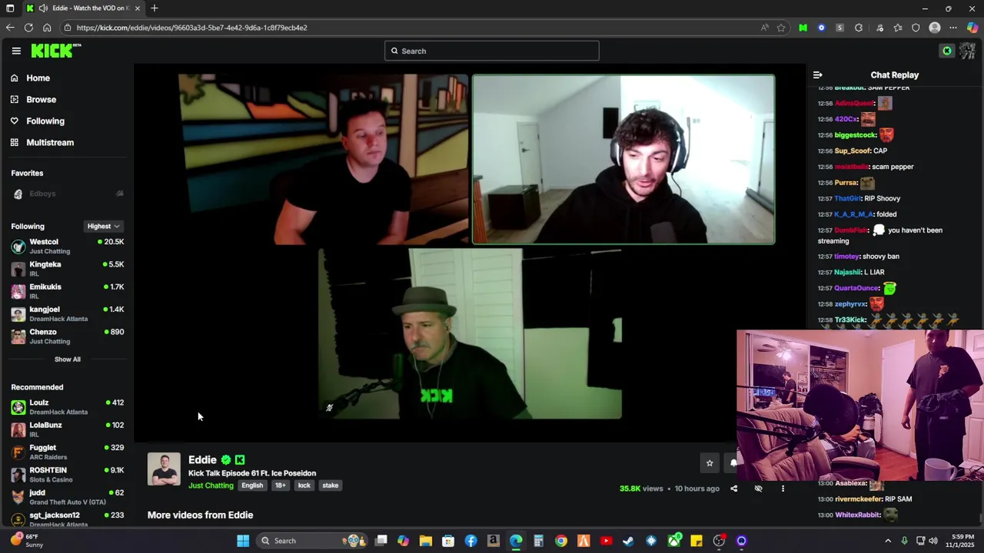Screen dimensions: 984x553
Task: Click Eddie channel name
Action: [202, 460]
